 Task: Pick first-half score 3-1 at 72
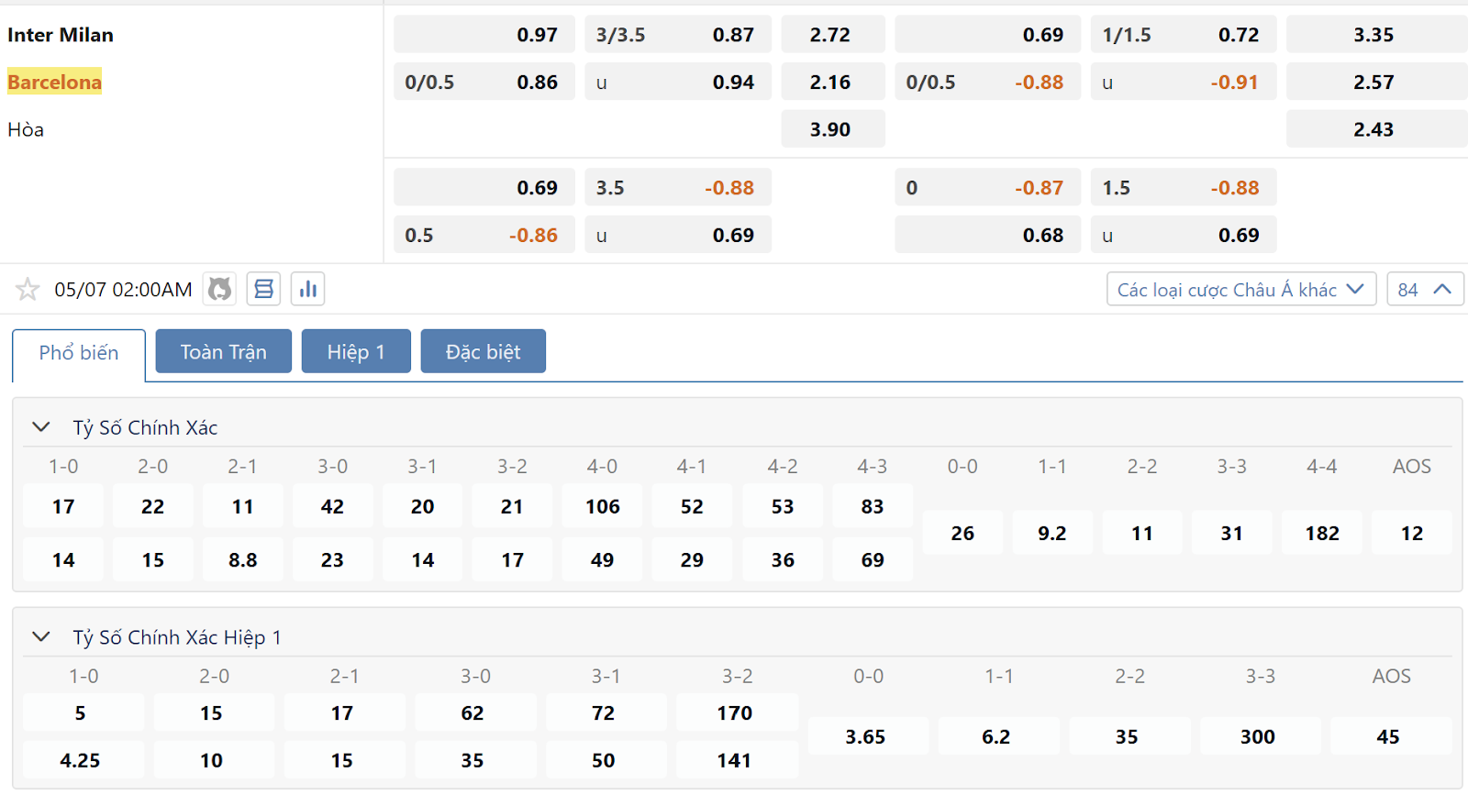point(606,712)
